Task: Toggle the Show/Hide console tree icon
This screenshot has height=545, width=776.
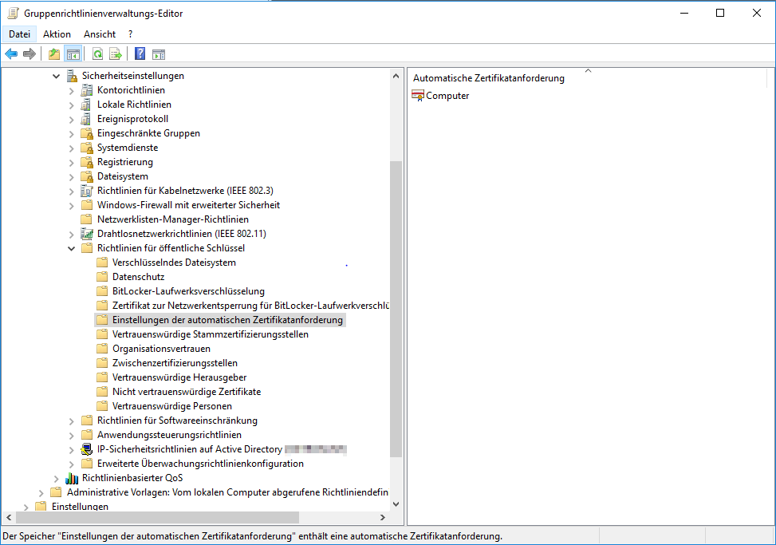Action: coord(73,54)
